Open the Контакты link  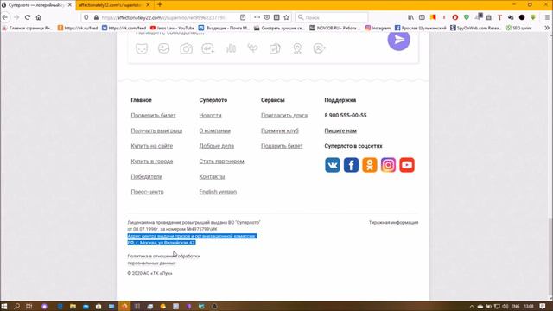[212, 176]
